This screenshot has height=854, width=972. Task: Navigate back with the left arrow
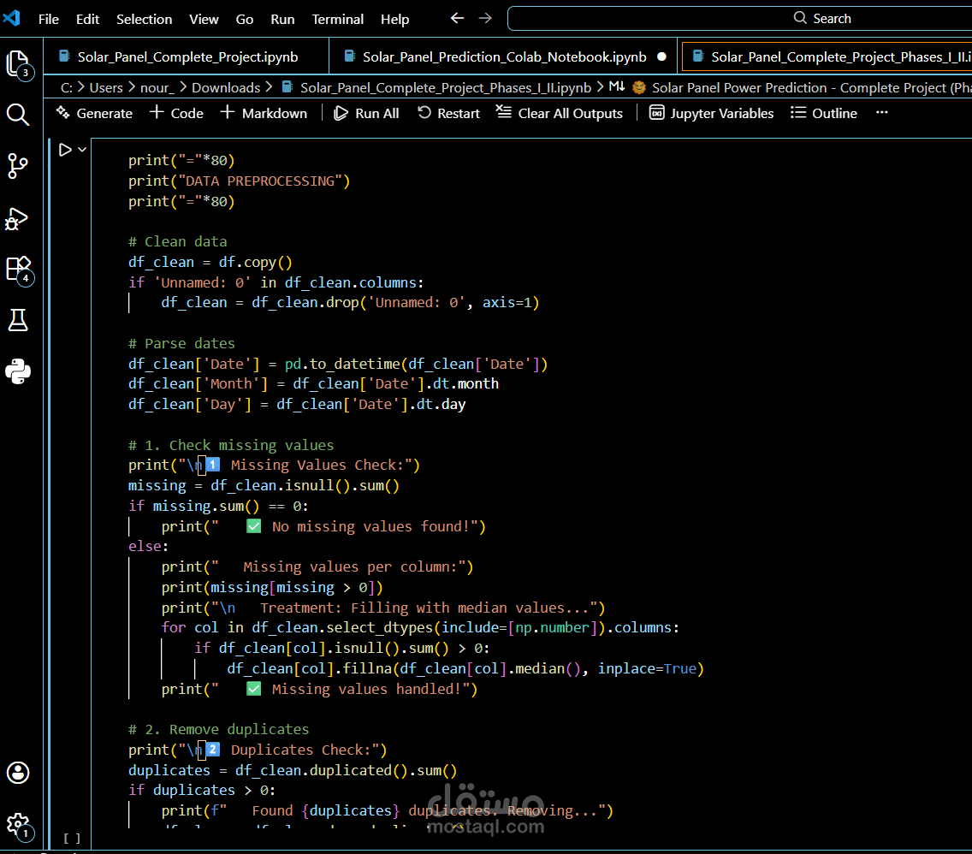pos(457,18)
